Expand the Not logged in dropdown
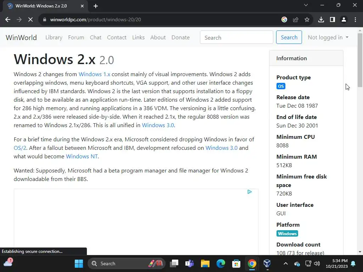Screen dimensions: 363x272 pyautogui.click(x=328, y=38)
